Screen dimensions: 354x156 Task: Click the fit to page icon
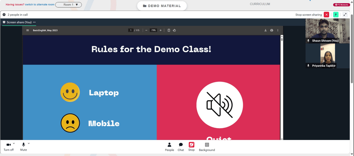click(169, 30)
